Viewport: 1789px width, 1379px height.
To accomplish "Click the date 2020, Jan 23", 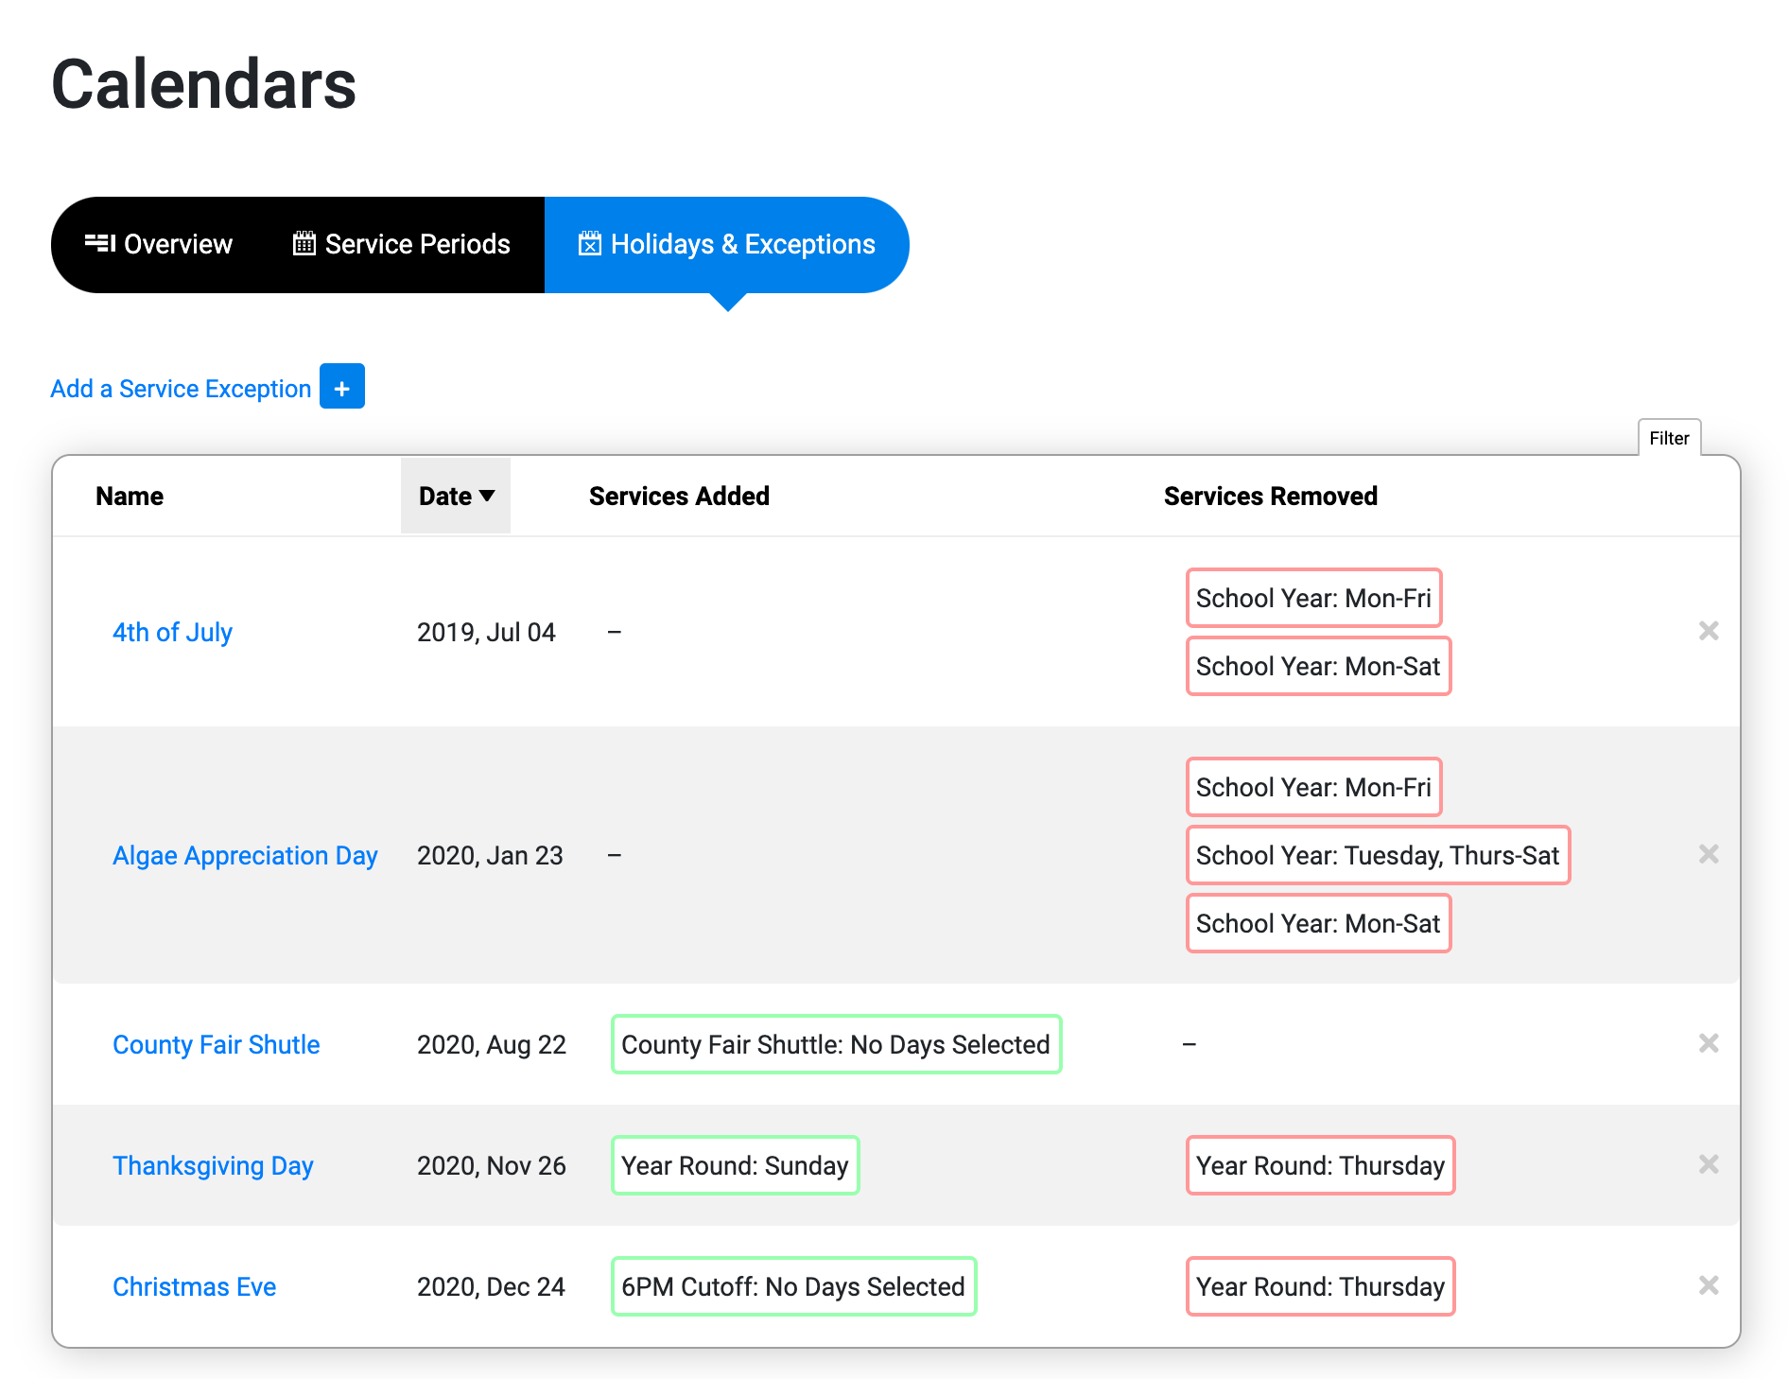I will pos(490,855).
